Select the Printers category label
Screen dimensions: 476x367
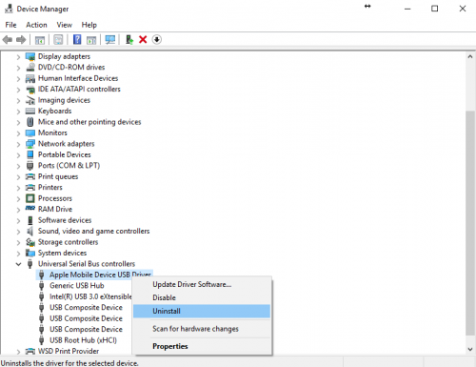click(50, 188)
